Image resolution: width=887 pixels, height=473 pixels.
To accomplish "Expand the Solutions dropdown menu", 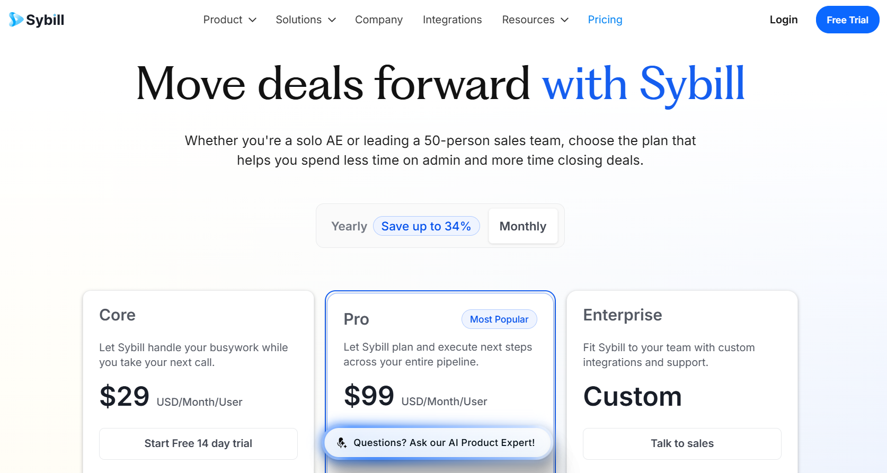I will [x=306, y=20].
